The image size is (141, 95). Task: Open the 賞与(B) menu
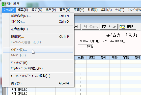coord(65,10)
